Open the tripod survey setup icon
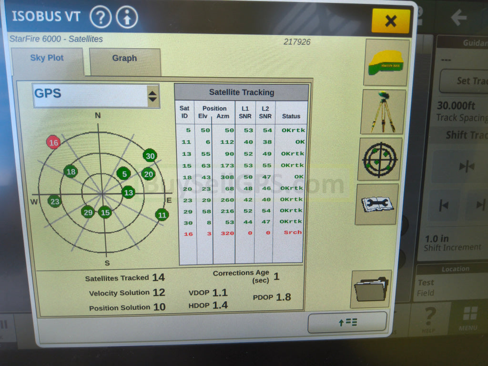 coord(383,112)
